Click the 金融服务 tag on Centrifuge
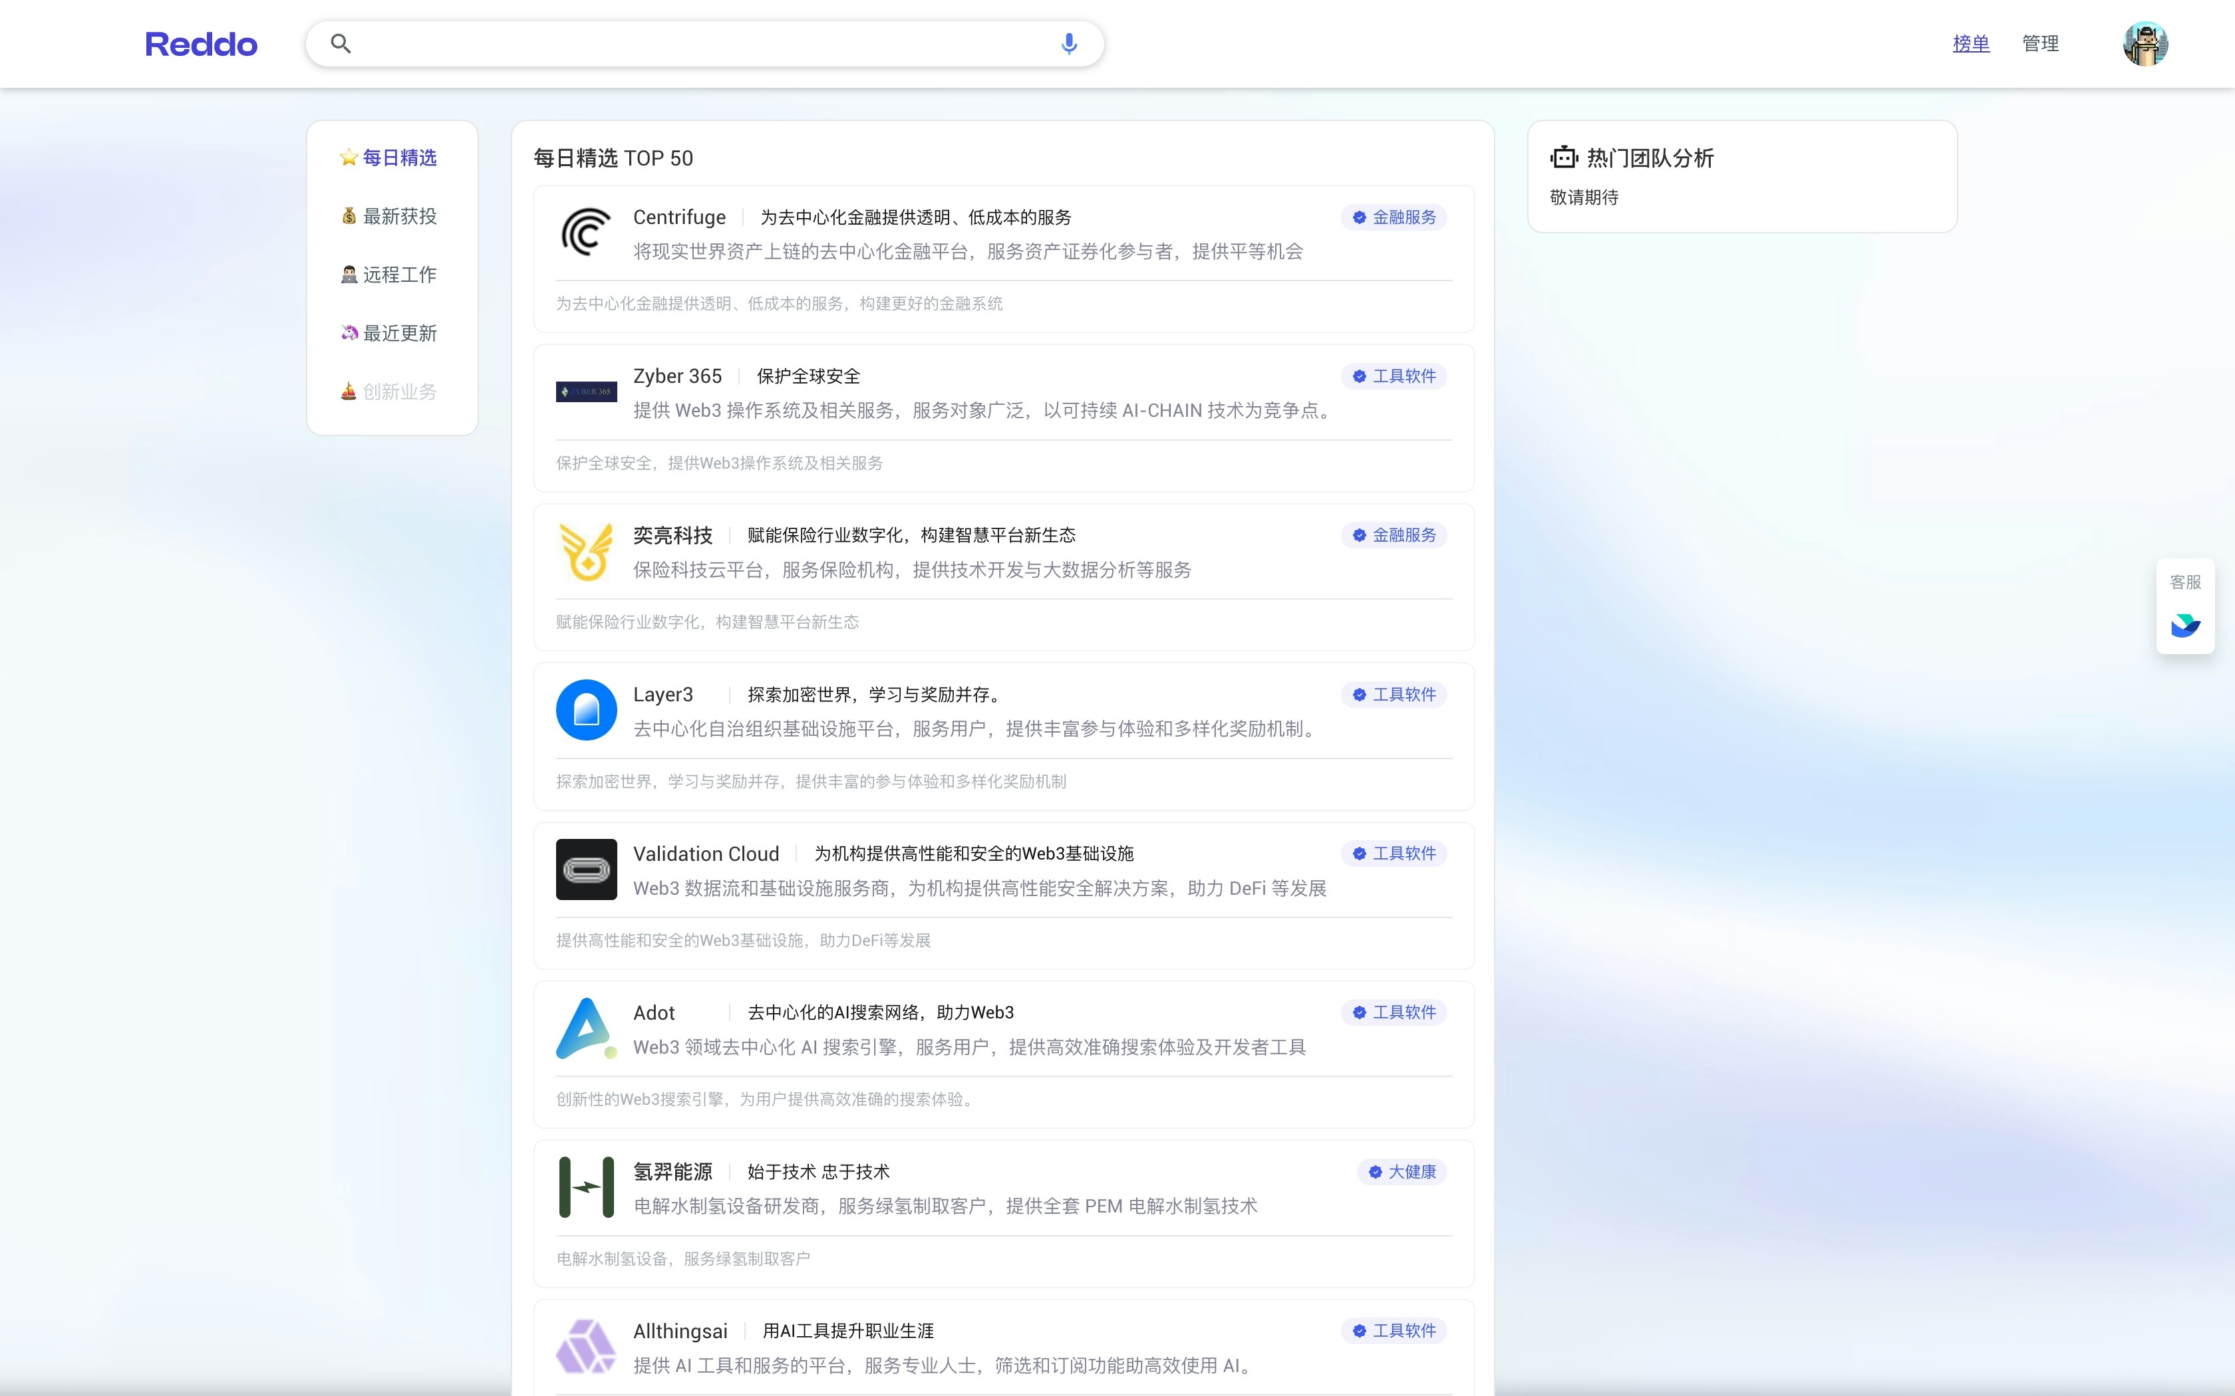The height and width of the screenshot is (1396, 2235). (x=1395, y=218)
